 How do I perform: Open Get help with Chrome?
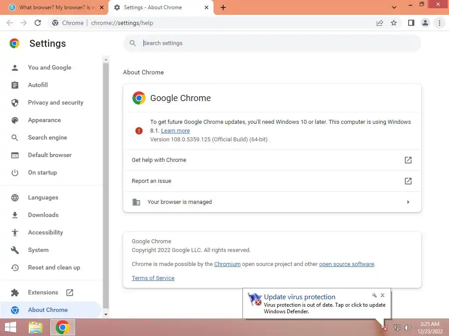coord(272,160)
